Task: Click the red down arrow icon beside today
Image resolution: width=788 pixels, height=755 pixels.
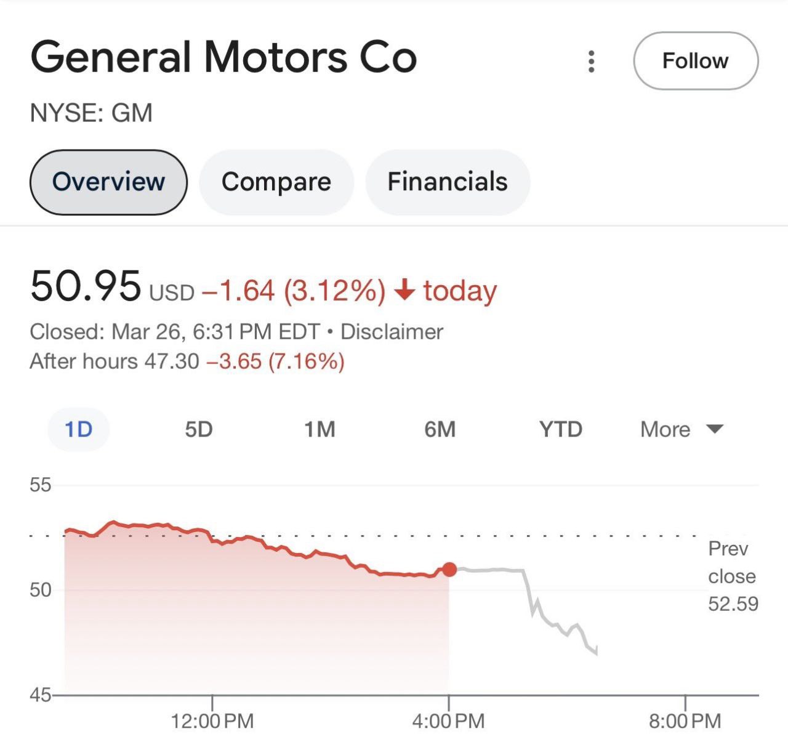Action: [404, 289]
